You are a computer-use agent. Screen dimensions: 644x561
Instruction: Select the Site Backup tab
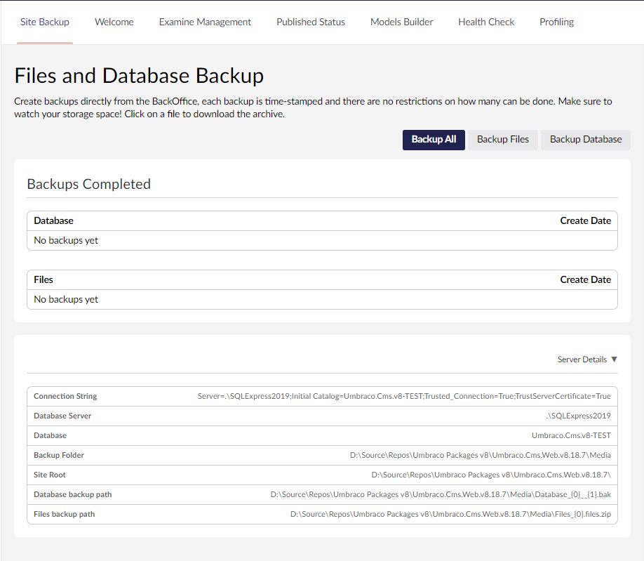tap(45, 22)
